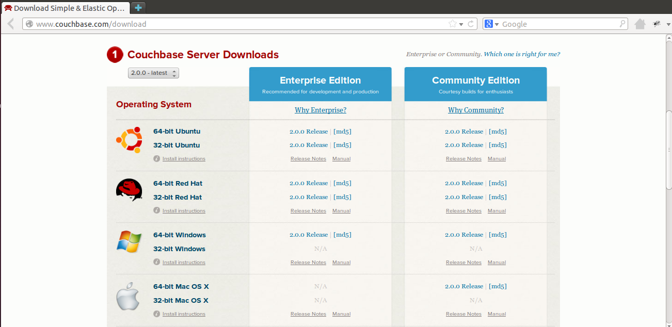672x327 pixels.
Task: Click the info icon in Windows row
Action: [157, 262]
